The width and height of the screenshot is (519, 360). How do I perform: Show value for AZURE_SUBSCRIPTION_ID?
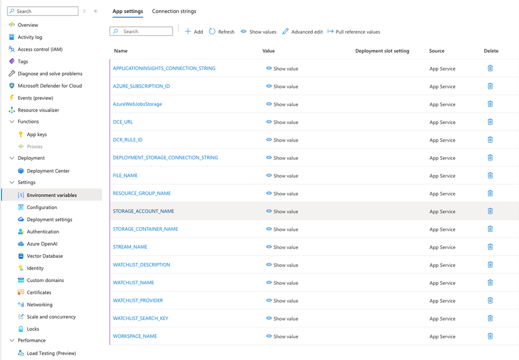(x=282, y=86)
